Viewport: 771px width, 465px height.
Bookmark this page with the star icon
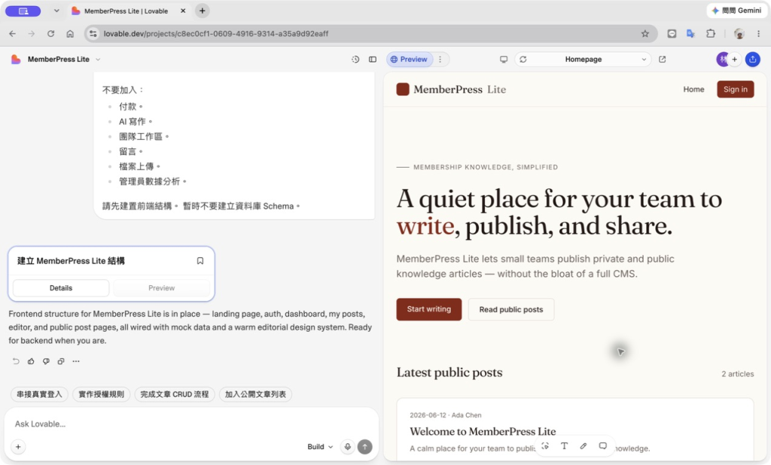[645, 33]
